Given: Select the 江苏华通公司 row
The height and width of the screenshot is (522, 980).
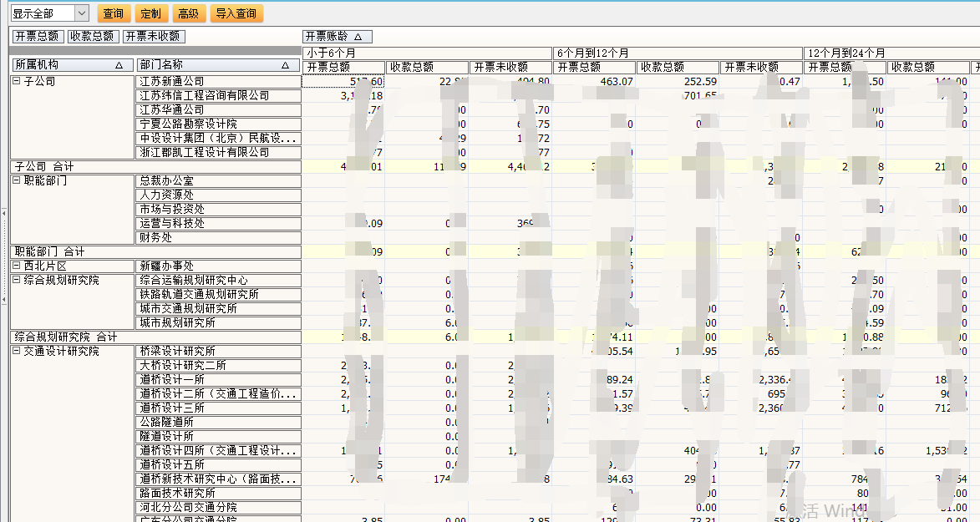Looking at the screenshot, I should point(218,109).
